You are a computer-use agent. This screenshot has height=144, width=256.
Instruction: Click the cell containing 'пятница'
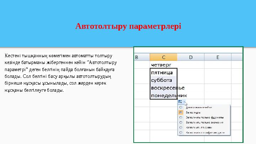click(164, 72)
